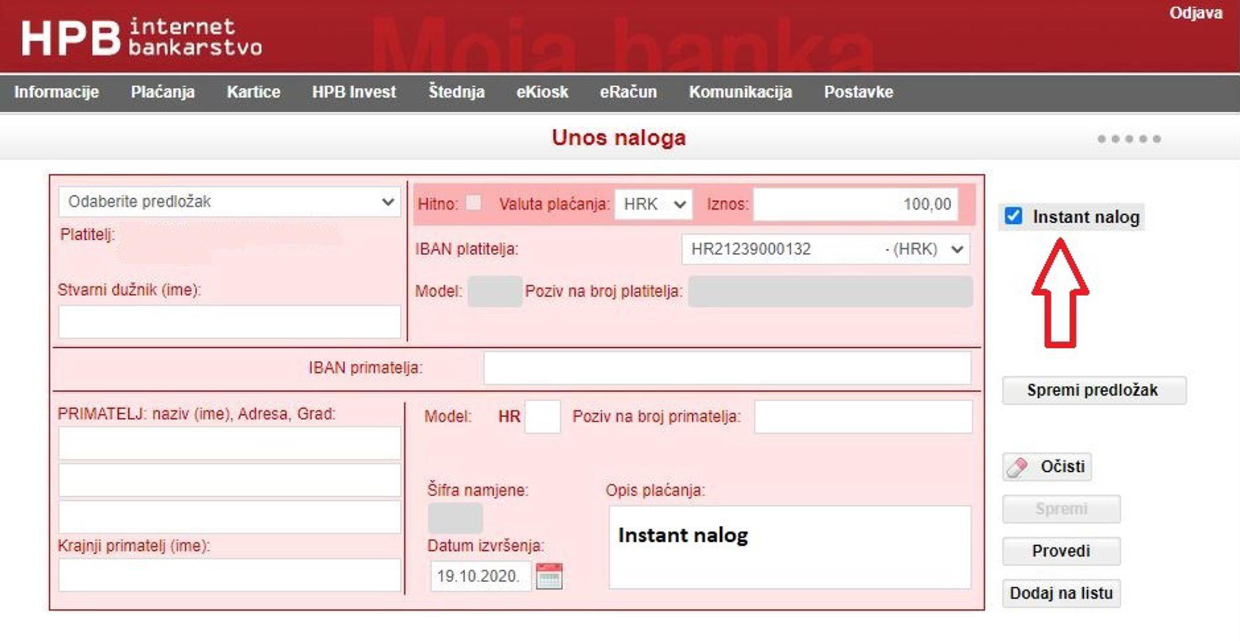Click the Odjava logout link
This screenshot has width=1240, height=641.
[x=1195, y=13]
